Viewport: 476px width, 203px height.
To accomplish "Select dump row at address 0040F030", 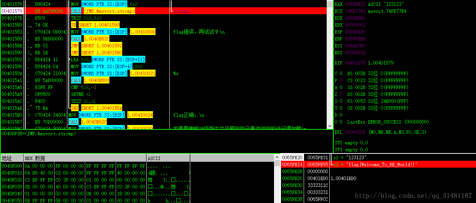I will (95, 187).
